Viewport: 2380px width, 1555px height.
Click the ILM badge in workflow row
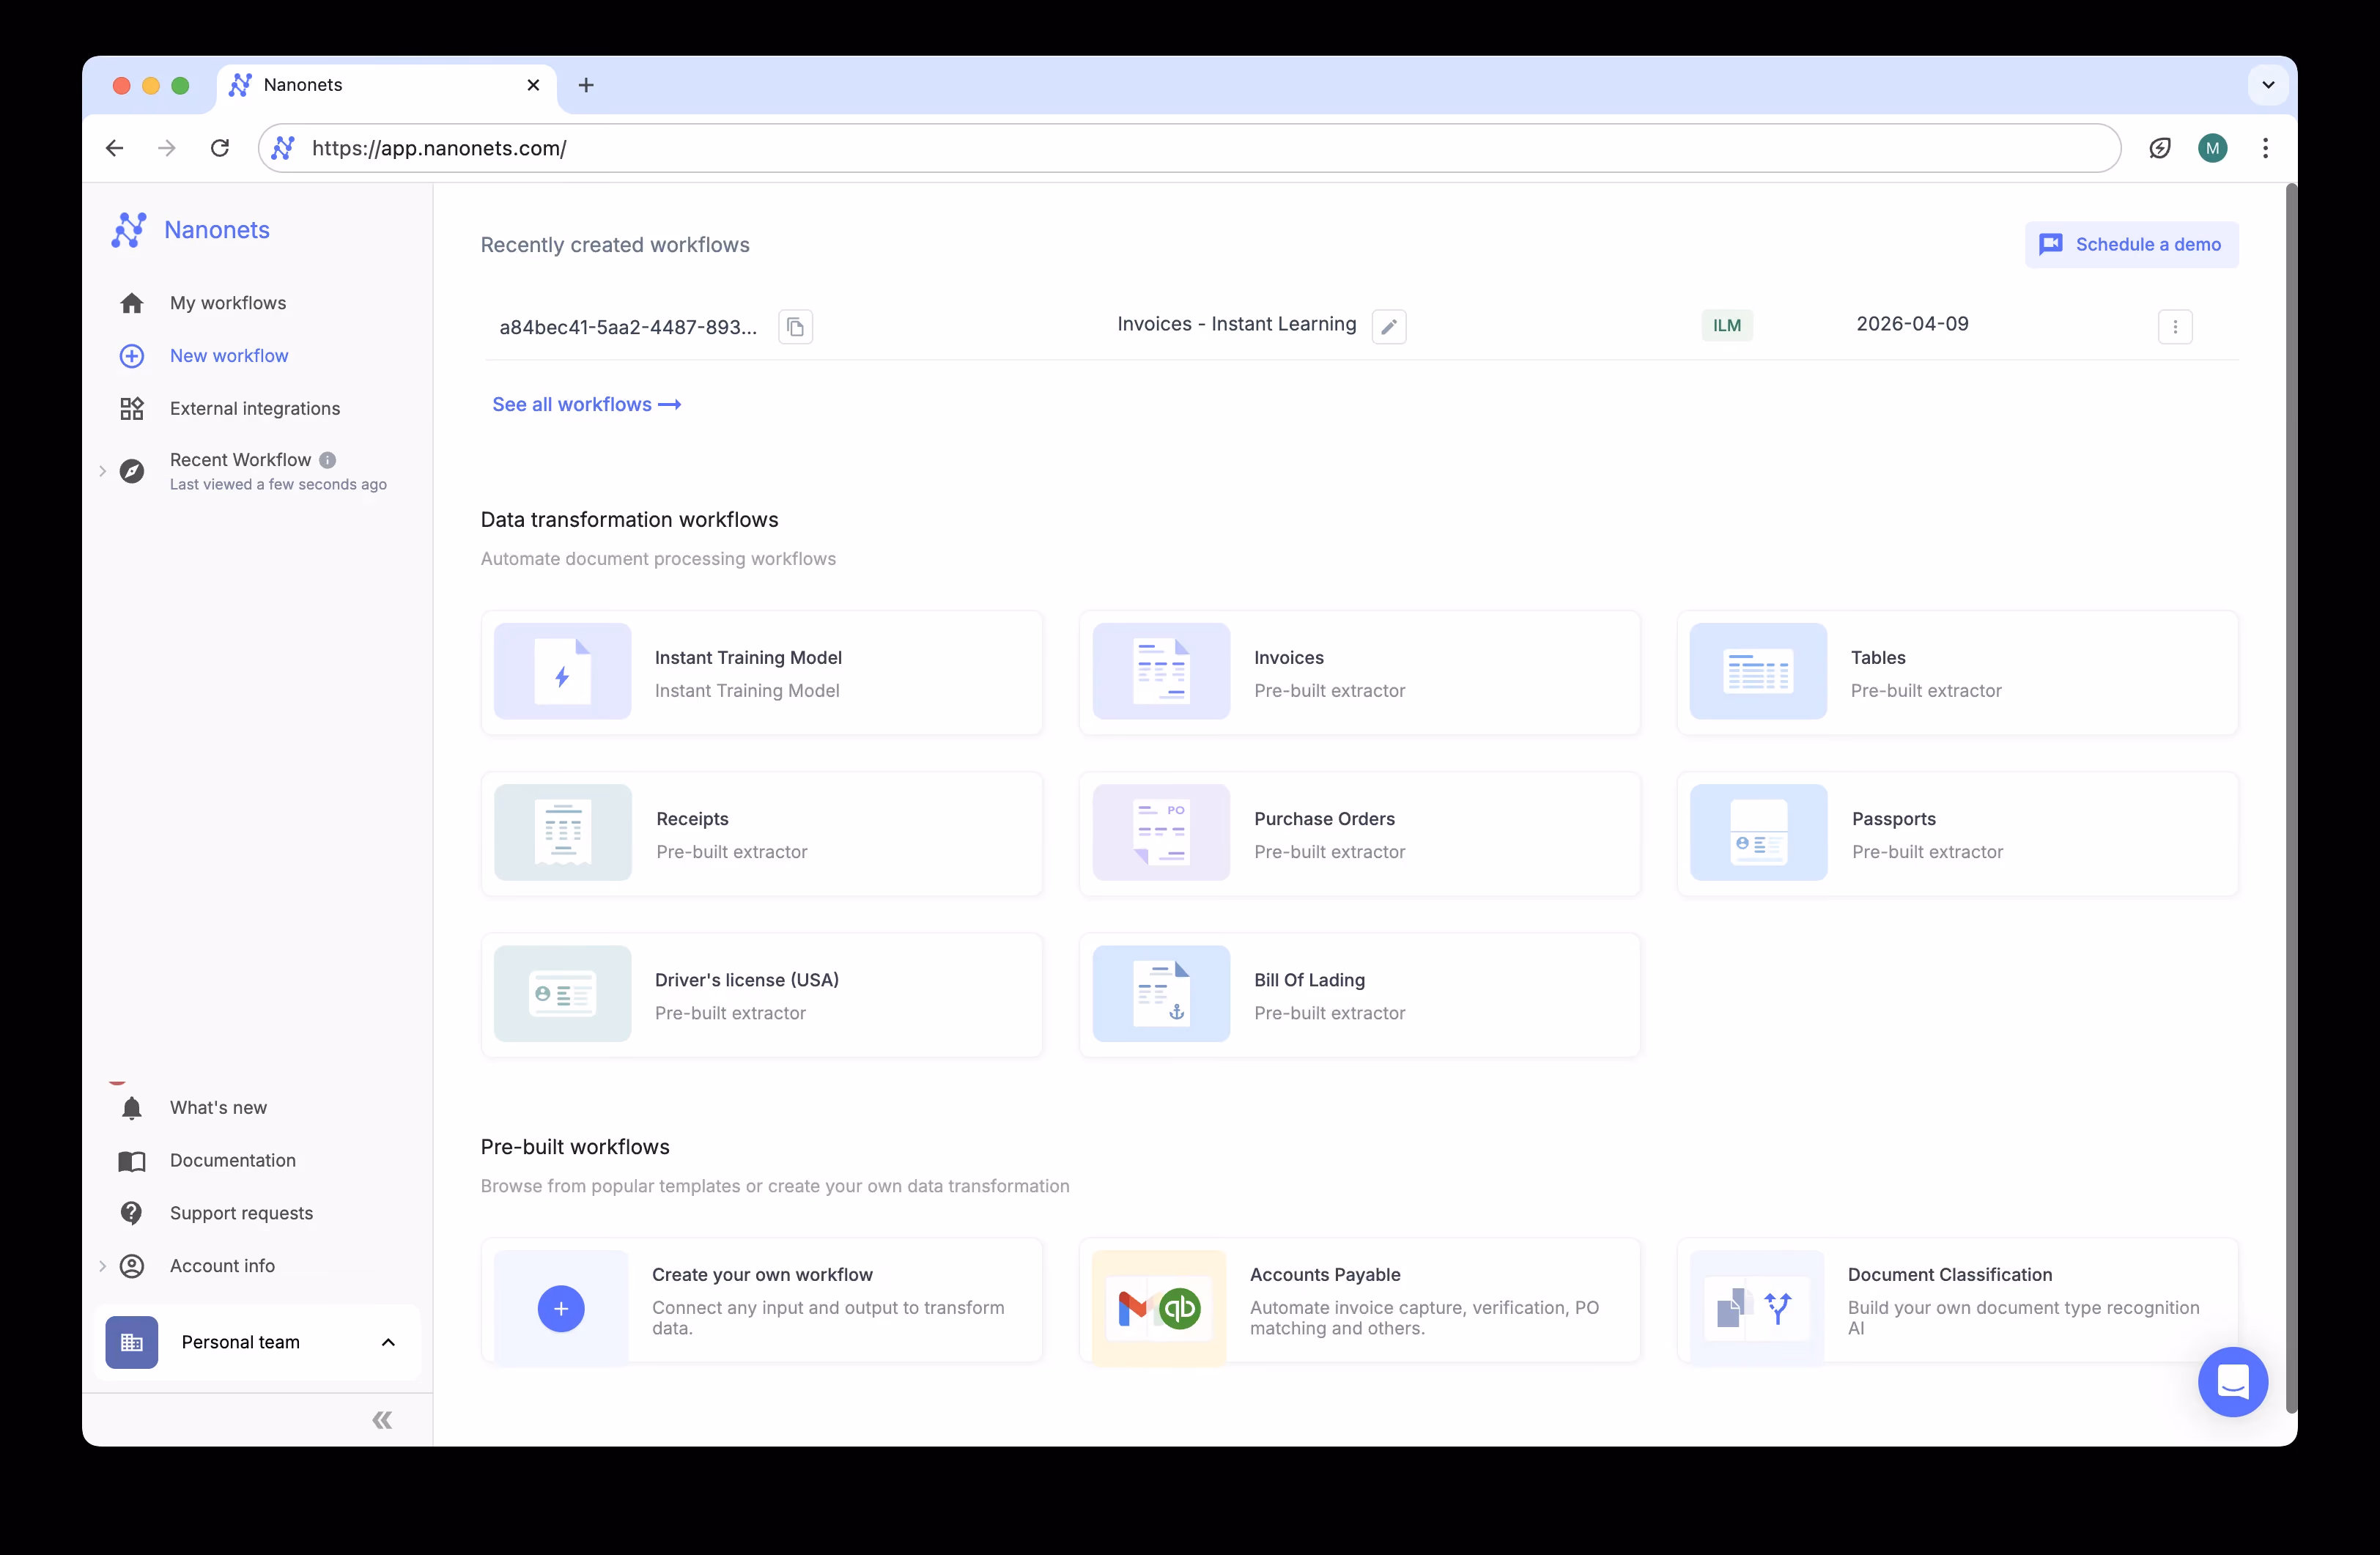coord(1727,326)
